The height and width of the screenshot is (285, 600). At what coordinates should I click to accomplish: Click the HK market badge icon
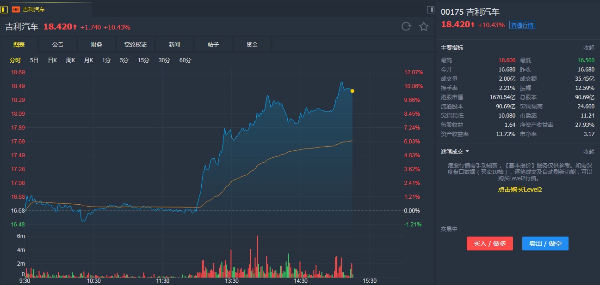click(16, 9)
